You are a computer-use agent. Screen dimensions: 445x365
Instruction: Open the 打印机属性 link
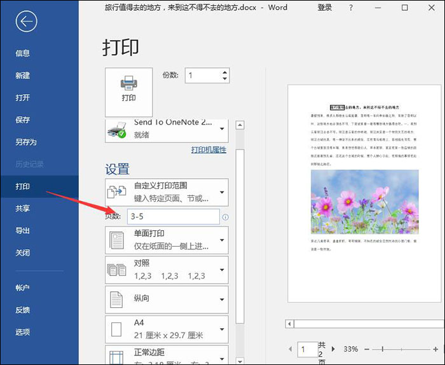[209, 149]
